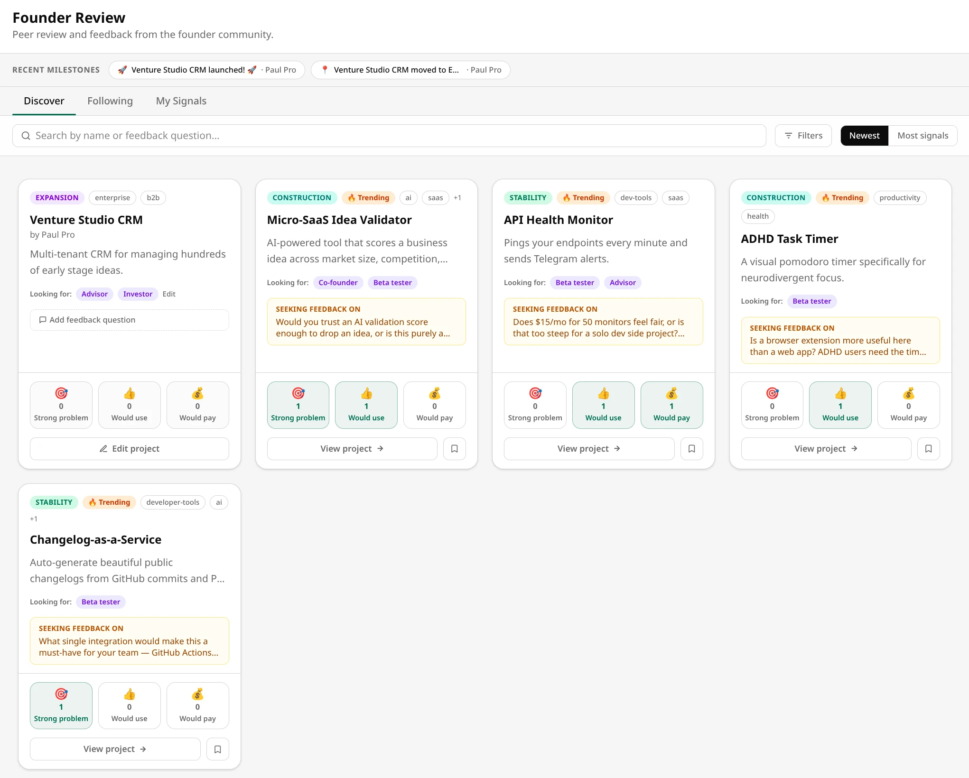Signal Would pay on Venture Studio CRM

(x=197, y=405)
